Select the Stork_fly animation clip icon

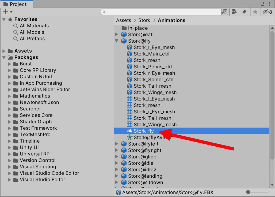129,131
